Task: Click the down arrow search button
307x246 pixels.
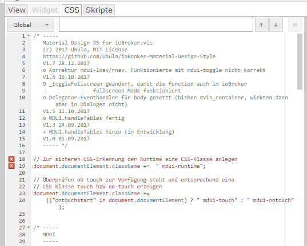Action: (276, 25)
